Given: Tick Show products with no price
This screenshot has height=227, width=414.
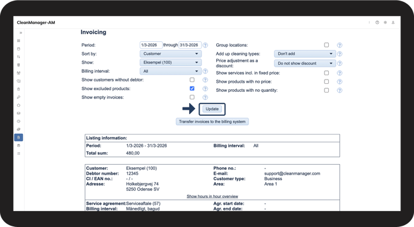Looking at the screenshot, I should click(x=326, y=81).
